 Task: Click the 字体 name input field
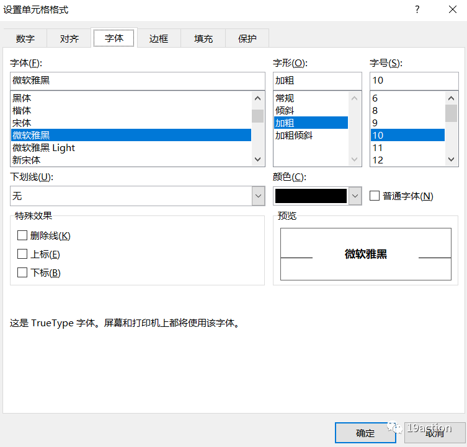tap(137, 80)
